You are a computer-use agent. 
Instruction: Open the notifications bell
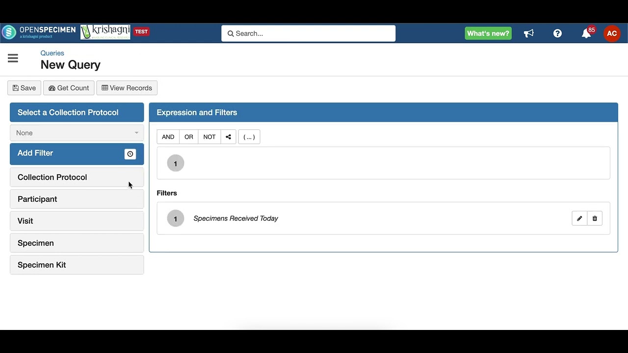(586, 33)
